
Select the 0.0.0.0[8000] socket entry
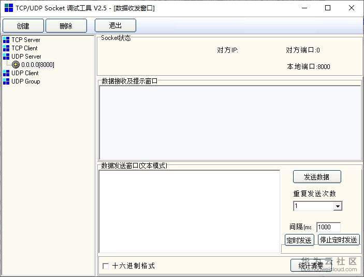pos(38,65)
